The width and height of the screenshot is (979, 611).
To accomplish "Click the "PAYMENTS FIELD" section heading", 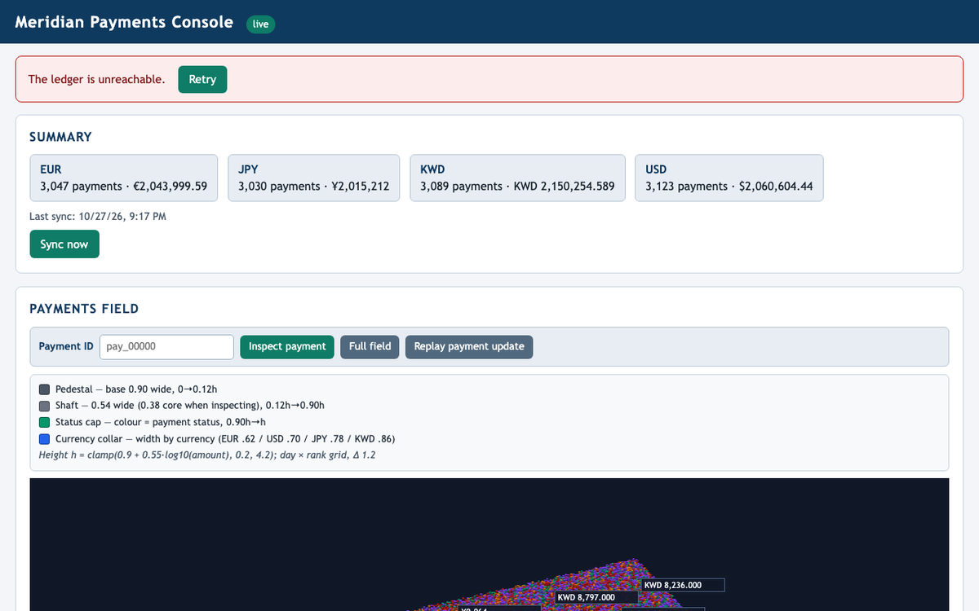I will click(x=84, y=309).
